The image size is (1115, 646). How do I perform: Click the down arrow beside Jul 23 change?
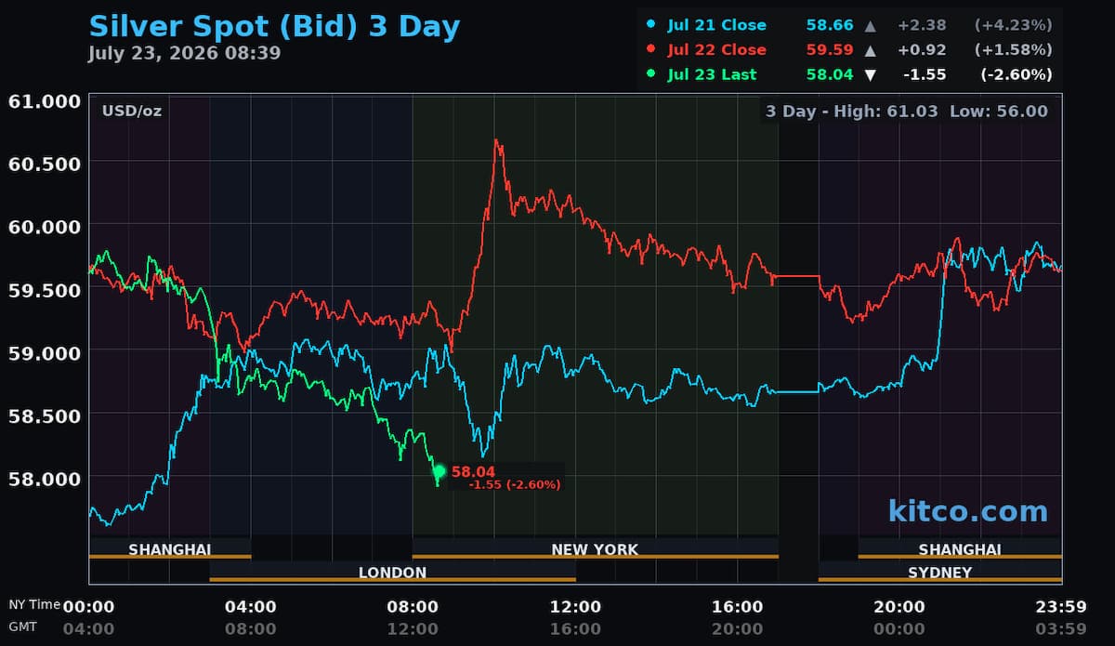[870, 74]
